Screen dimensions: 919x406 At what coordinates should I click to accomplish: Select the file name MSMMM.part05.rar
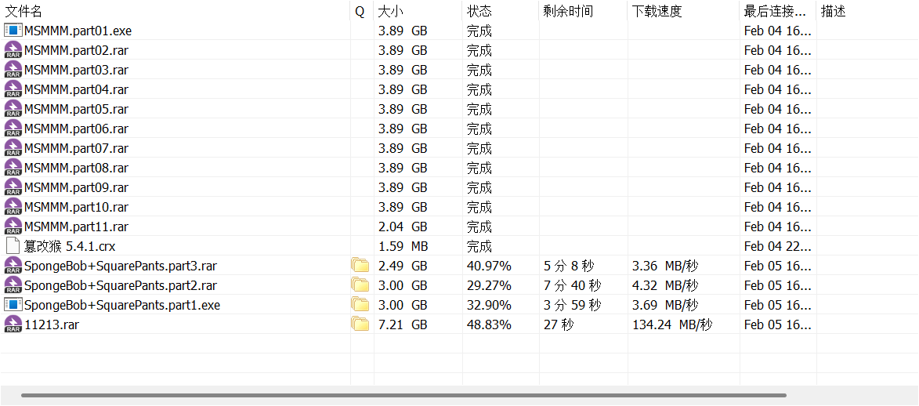pos(76,109)
